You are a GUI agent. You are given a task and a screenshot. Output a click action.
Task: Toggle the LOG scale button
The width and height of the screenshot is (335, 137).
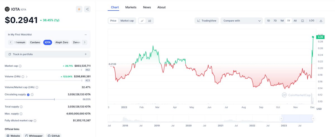[312, 21]
